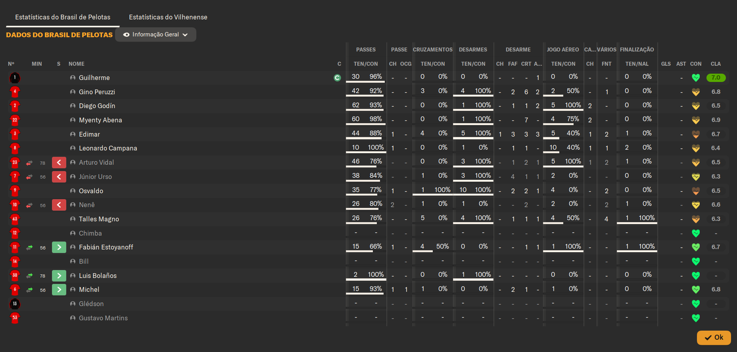737x352 pixels.
Task: Click the green substituted-on chevron for Fabián Estoyanoff
Action: (59, 247)
